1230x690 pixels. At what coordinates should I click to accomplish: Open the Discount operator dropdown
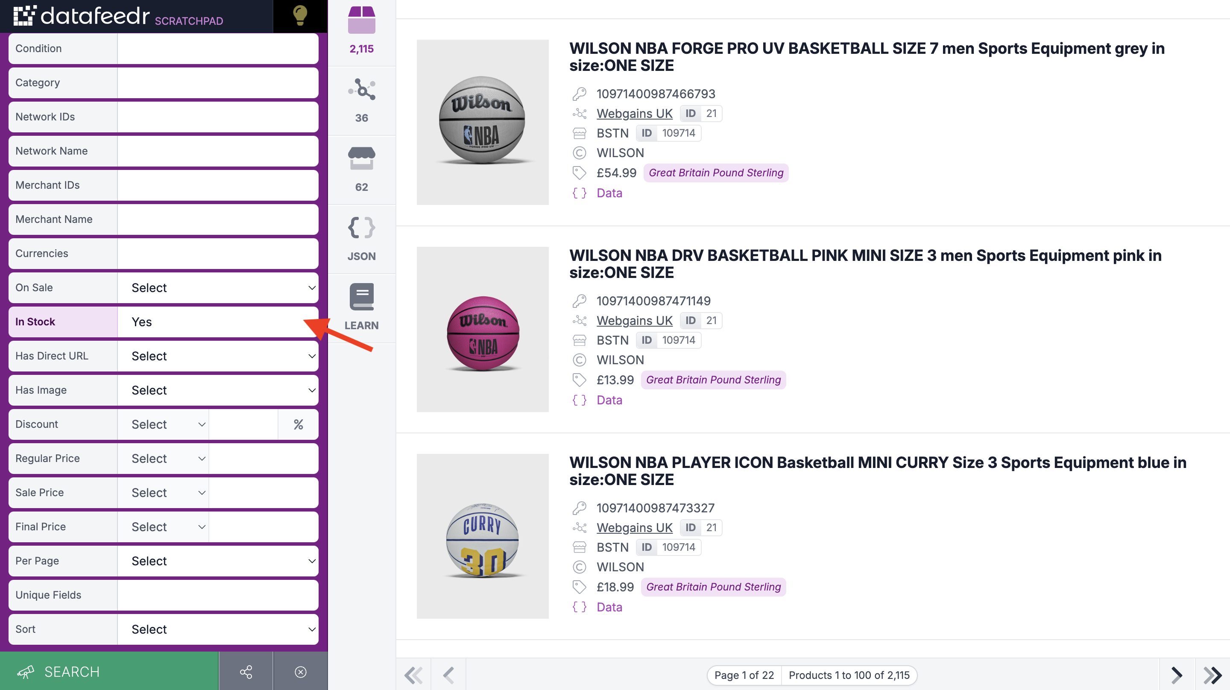[x=163, y=424]
